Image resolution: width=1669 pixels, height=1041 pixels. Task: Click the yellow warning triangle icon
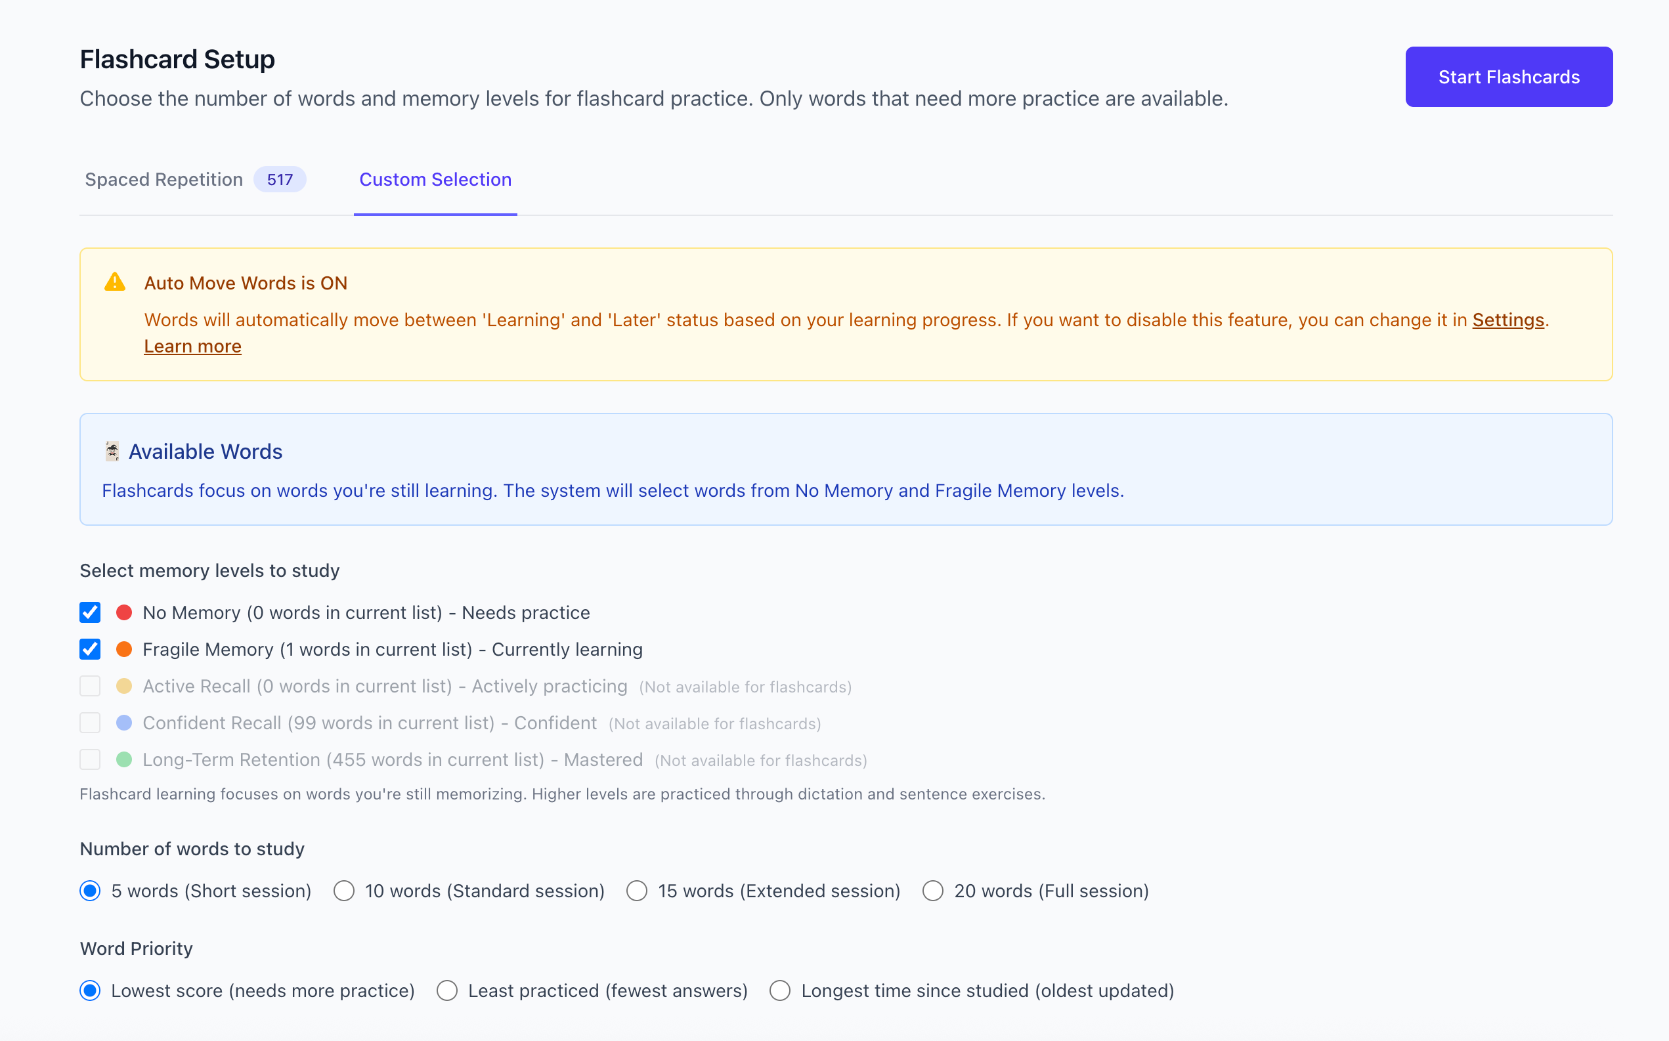(114, 282)
